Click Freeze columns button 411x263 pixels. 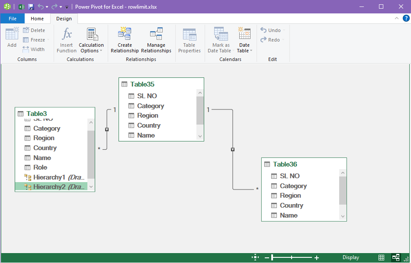(36, 40)
